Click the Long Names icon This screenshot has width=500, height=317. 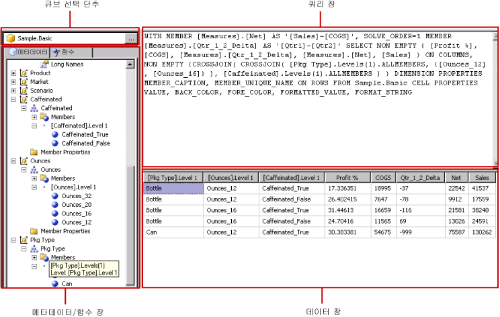44,64
